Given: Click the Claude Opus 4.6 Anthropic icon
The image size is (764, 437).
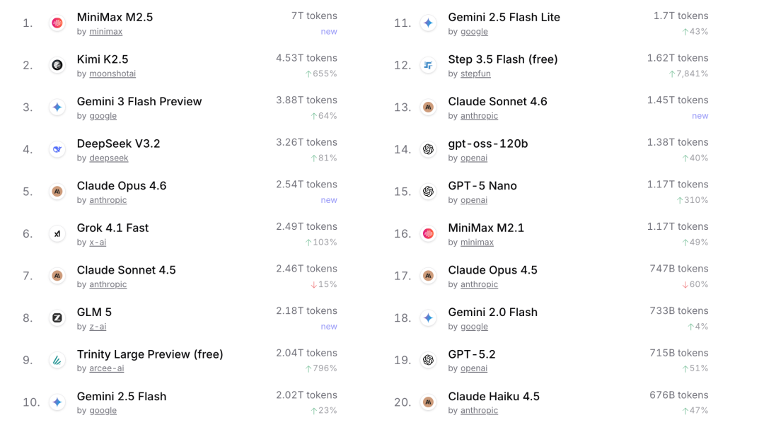Looking at the screenshot, I should pos(57,192).
